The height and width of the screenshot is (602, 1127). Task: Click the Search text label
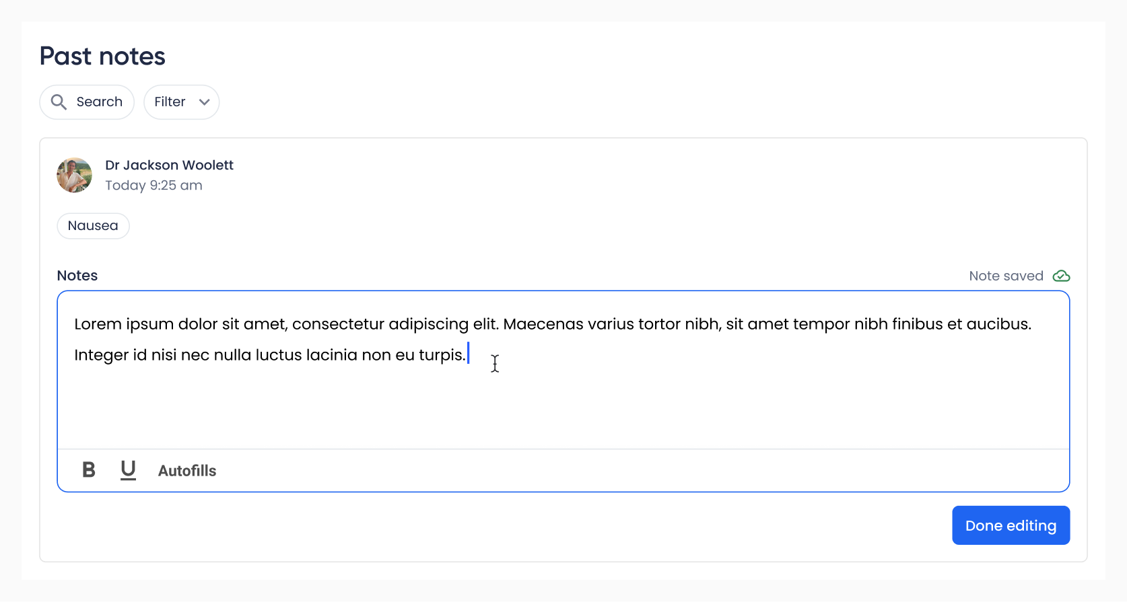pos(100,102)
